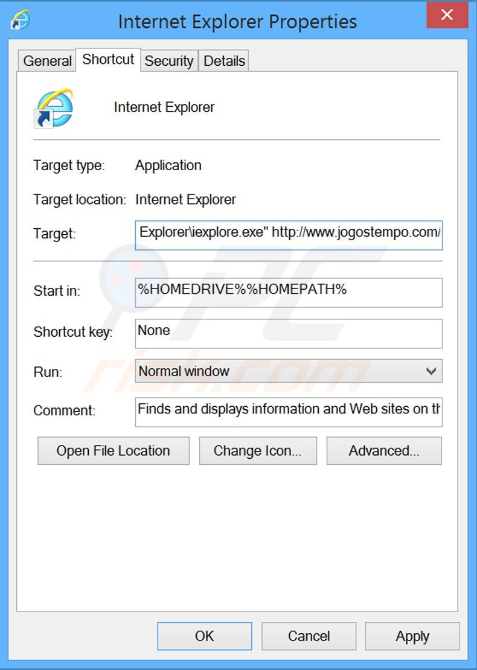The image size is (477, 670).
Task: Click Open File Location button
Action: click(x=114, y=451)
